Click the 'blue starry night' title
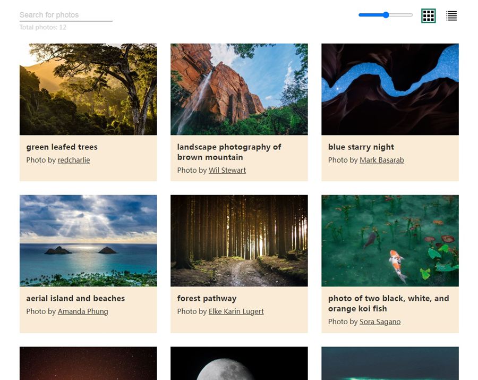 click(361, 147)
